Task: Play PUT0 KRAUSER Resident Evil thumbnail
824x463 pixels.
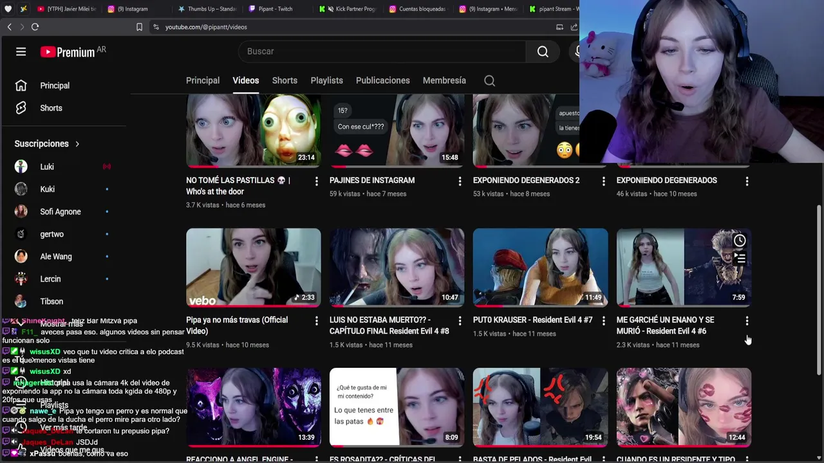Action: [541, 267]
